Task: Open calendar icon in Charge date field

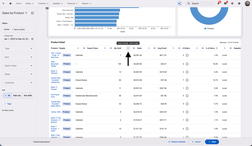Action: click(32, 39)
